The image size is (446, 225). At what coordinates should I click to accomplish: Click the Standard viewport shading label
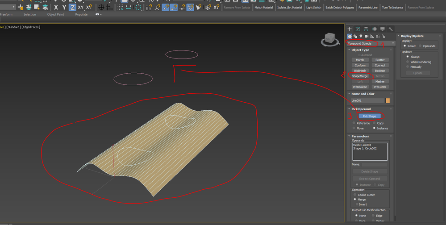tap(13, 27)
